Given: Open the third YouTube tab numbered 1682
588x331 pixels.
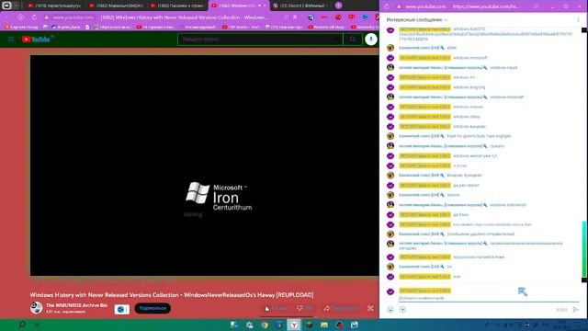Looking at the screenshot, I should coord(177,6).
